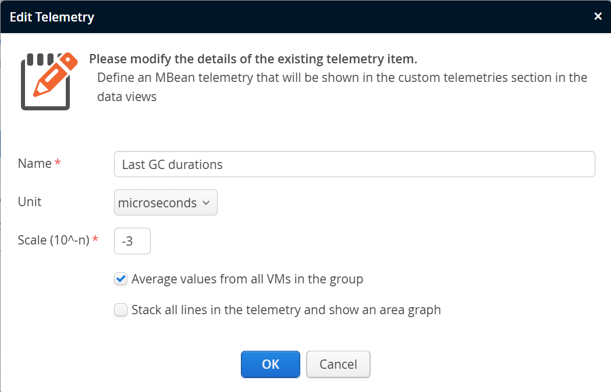Open the Unit dropdown showing microseconds

click(x=165, y=203)
